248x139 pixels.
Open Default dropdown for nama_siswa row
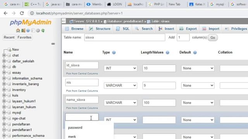(198, 103)
